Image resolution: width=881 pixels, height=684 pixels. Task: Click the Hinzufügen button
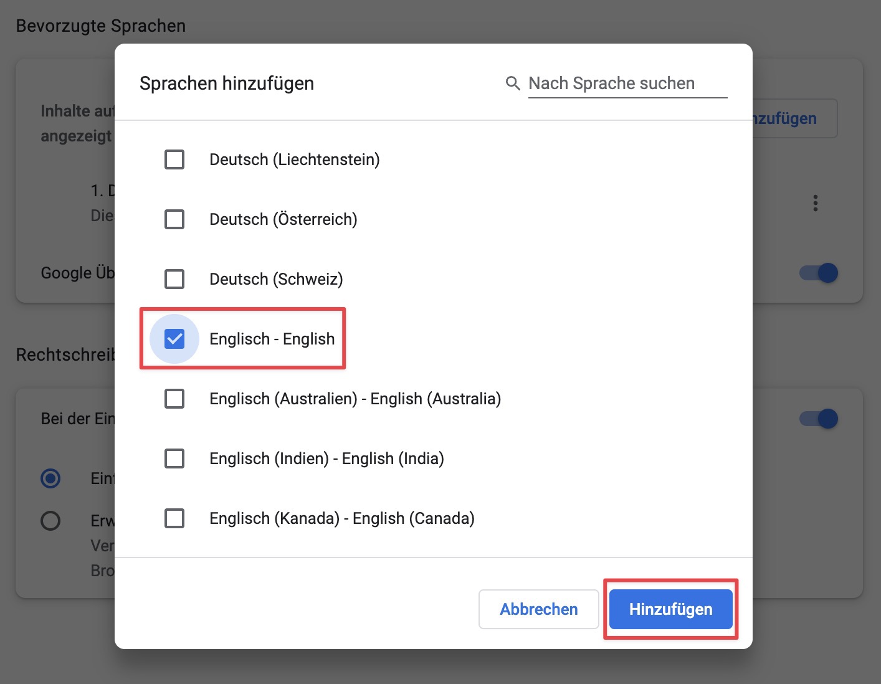[x=670, y=609]
